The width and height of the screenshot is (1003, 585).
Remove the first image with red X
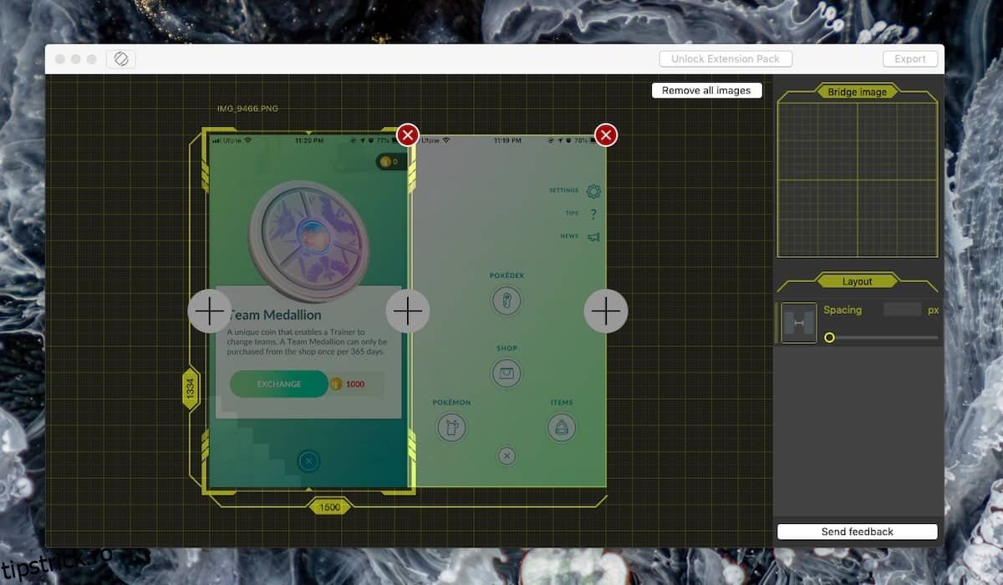click(x=407, y=134)
